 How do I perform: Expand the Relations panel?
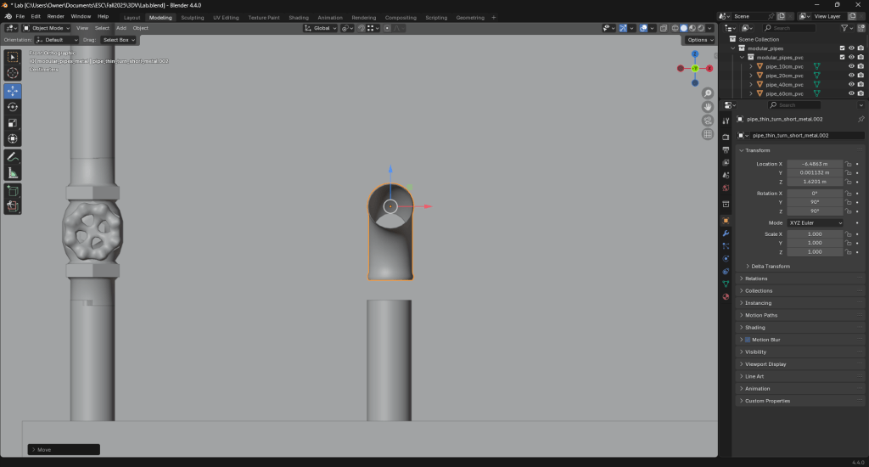(x=756, y=279)
